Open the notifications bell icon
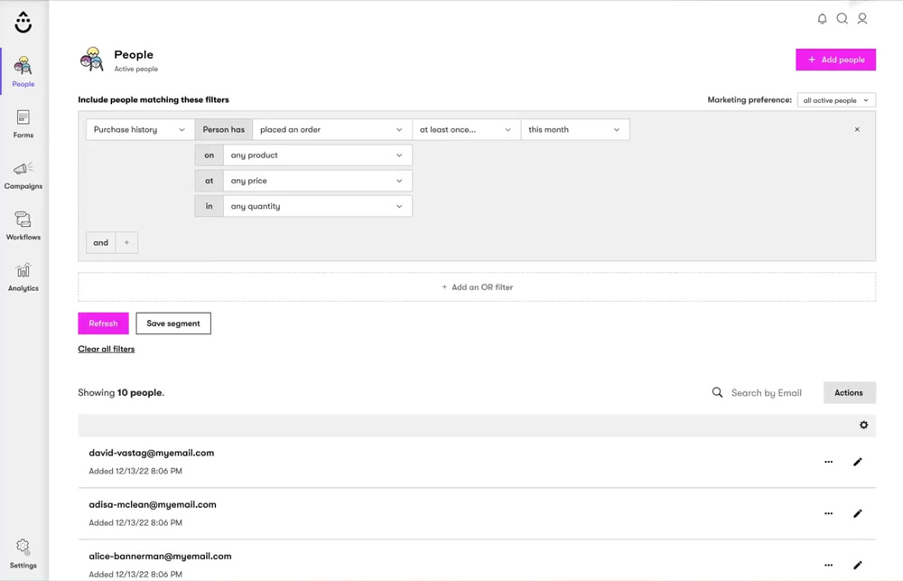Image resolution: width=903 pixels, height=581 pixels. (x=822, y=19)
